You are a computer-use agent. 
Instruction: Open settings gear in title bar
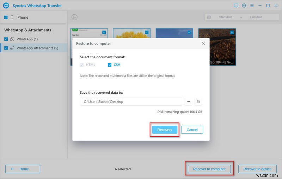tap(244, 6)
